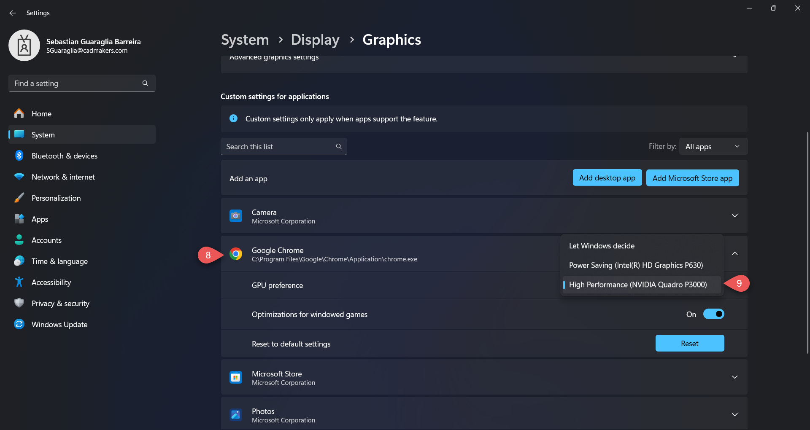Go to Display in breadcrumb

pos(315,40)
